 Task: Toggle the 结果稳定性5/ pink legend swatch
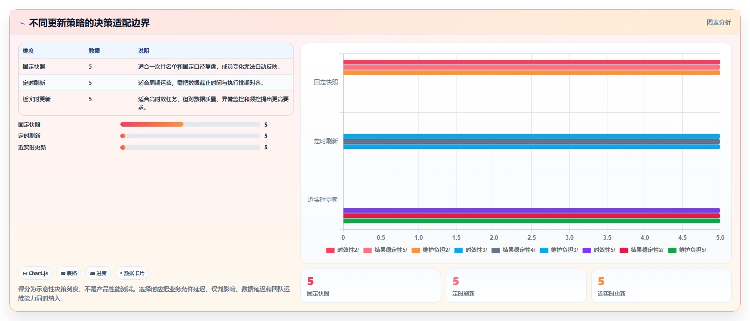(367, 250)
